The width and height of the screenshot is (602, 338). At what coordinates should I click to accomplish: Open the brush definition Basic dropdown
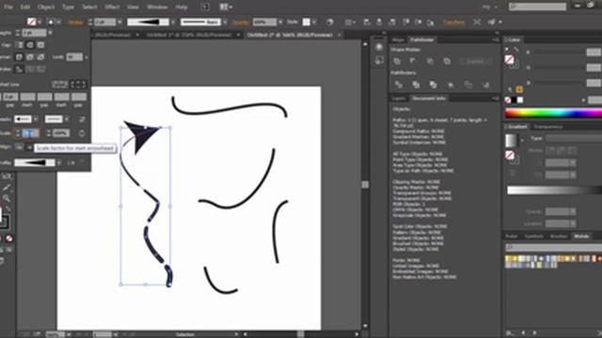pyautogui.click(x=225, y=22)
